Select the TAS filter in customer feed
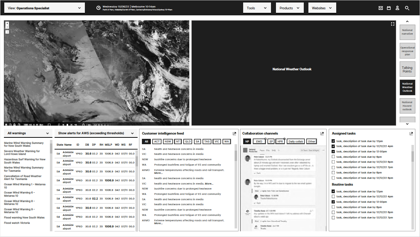Screen dimensions: 420x237 [207, 142]
